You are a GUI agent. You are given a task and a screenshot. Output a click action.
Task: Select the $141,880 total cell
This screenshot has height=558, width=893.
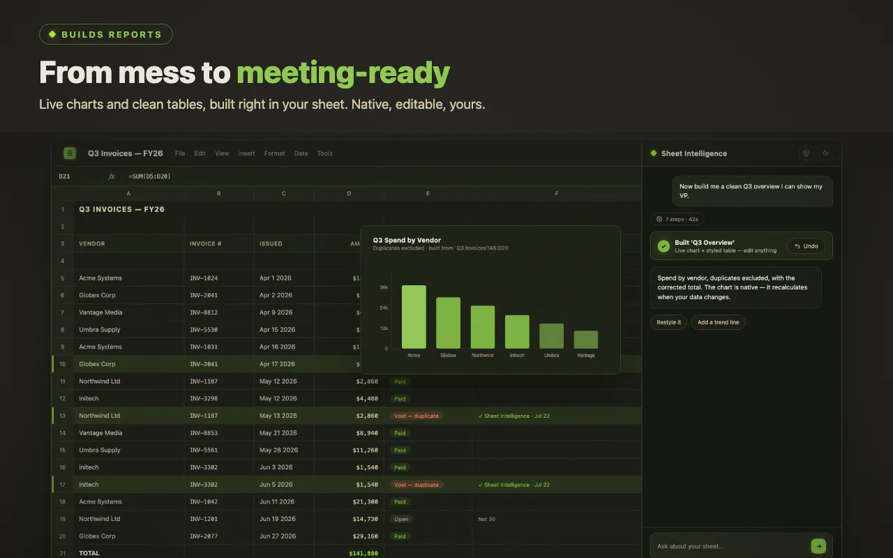pos(349,553)
